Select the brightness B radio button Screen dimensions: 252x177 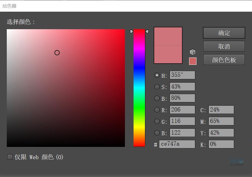(x=157, y=99)
